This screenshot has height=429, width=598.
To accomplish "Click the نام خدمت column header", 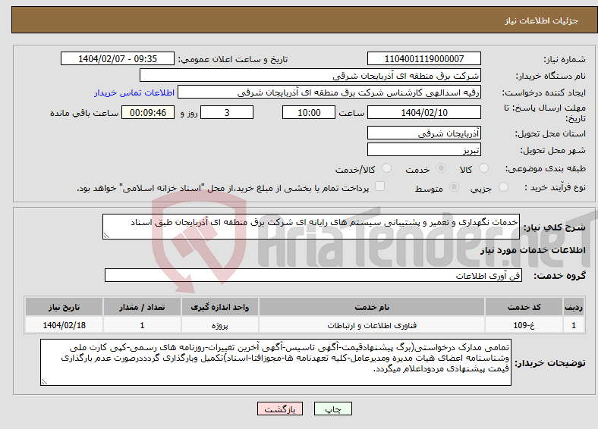I will [372, 307].
